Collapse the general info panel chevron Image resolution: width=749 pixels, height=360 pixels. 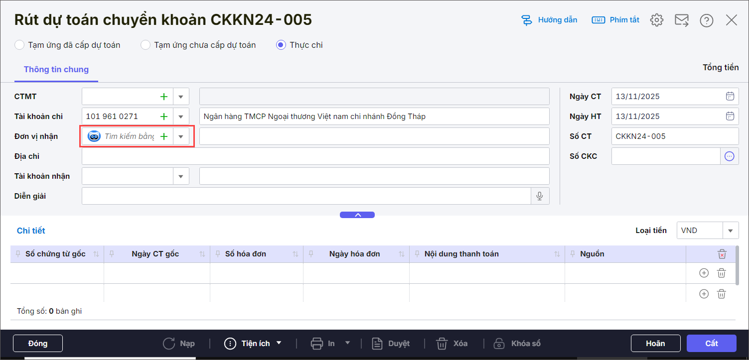coord(357,215)
